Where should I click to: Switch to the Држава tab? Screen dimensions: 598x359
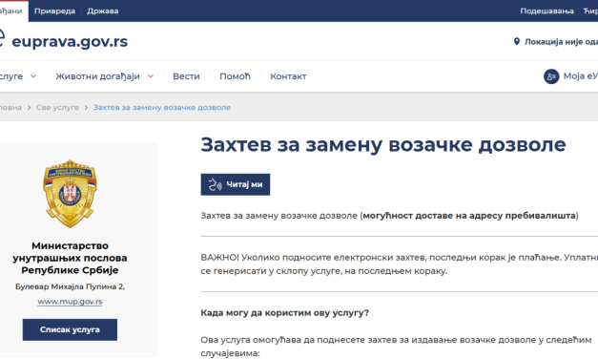point(103,11)
